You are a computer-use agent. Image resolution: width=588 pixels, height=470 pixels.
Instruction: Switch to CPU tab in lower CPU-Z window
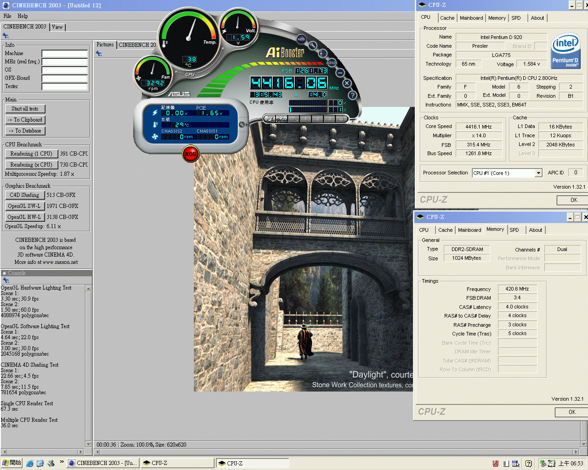(x=424, y=230)
